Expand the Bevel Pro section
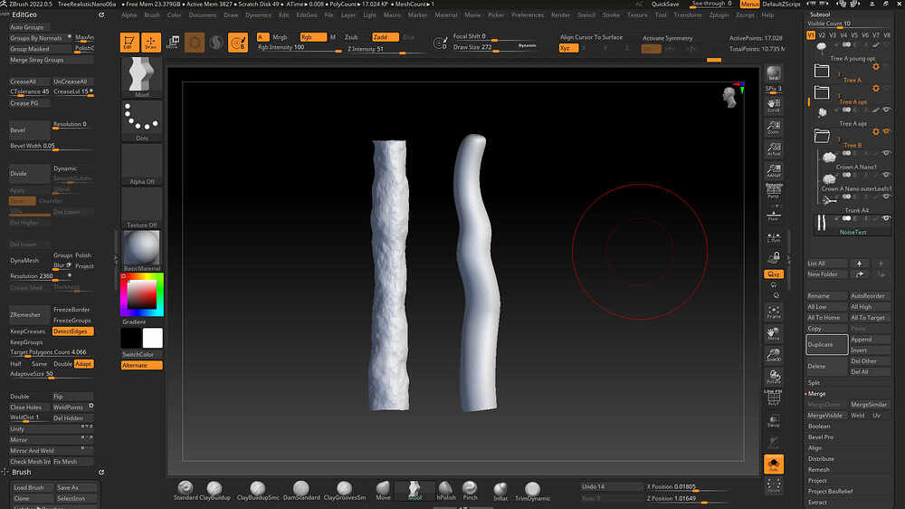 click(821, 437)
